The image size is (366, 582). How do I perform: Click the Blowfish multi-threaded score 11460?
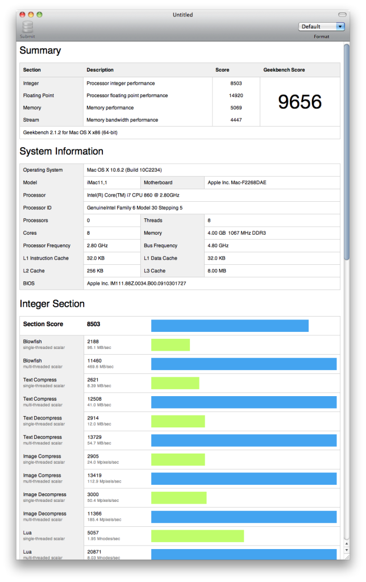pos(94,361)
